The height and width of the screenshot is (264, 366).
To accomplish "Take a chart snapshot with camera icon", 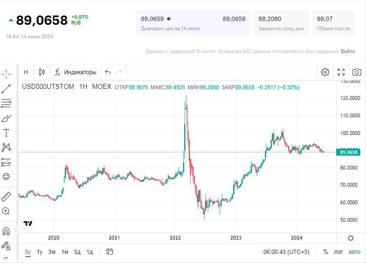I will pos(357,72).
